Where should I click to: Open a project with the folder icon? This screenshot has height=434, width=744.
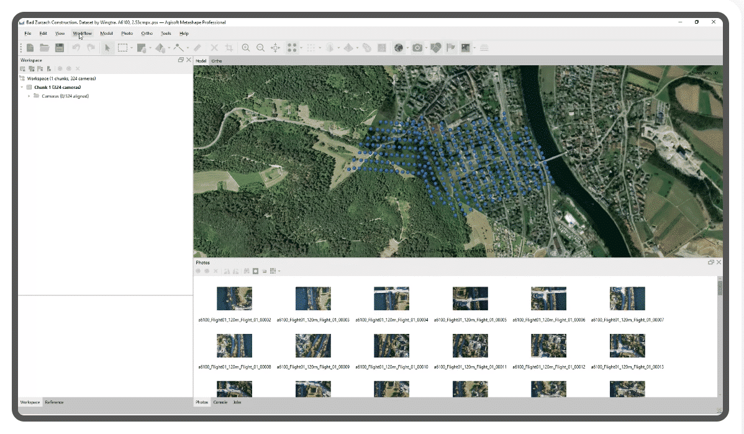(45, 47)
